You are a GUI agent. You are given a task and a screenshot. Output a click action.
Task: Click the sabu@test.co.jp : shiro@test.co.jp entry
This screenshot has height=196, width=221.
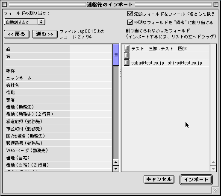click(167, 63)
